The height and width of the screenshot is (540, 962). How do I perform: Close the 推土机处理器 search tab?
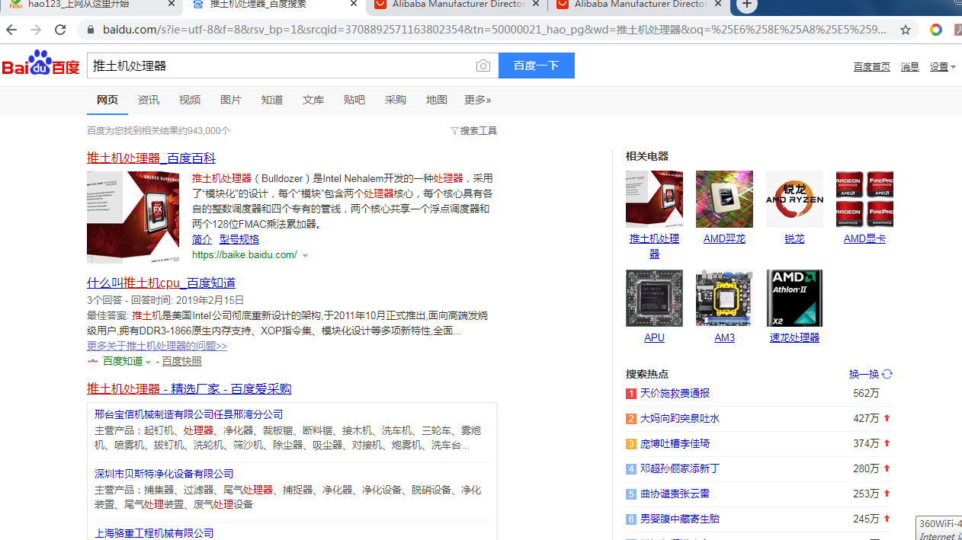point(354,5)
